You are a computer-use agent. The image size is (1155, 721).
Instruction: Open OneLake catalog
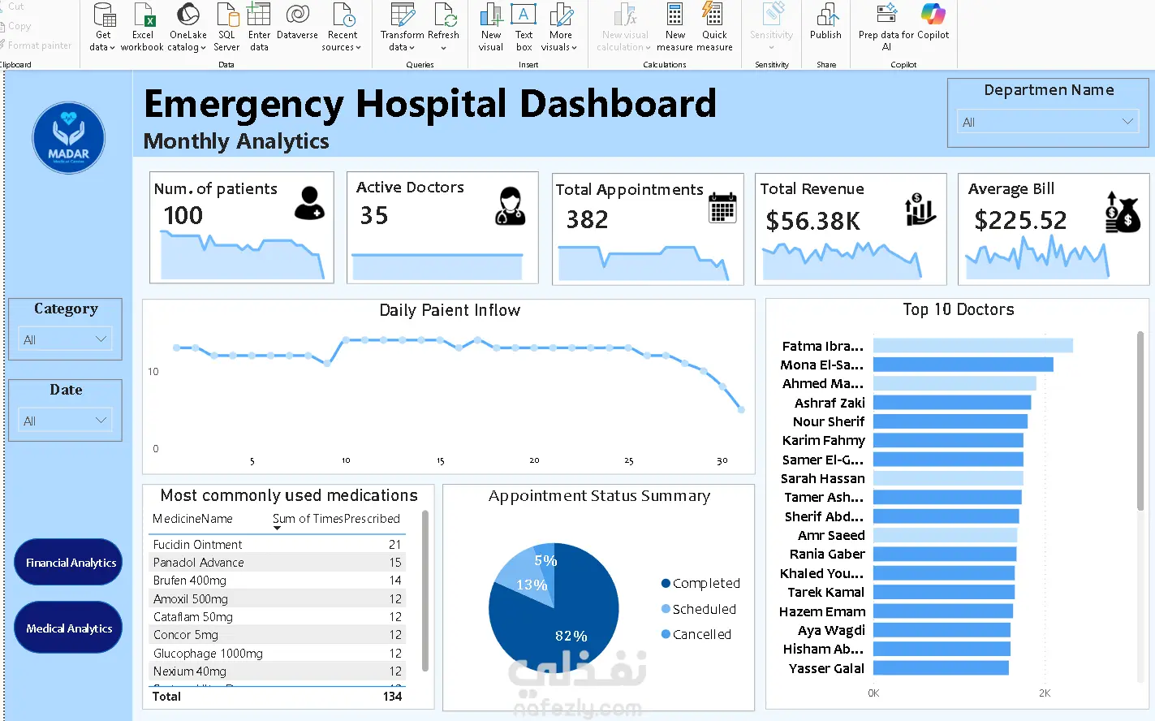[x=188, y=27]
